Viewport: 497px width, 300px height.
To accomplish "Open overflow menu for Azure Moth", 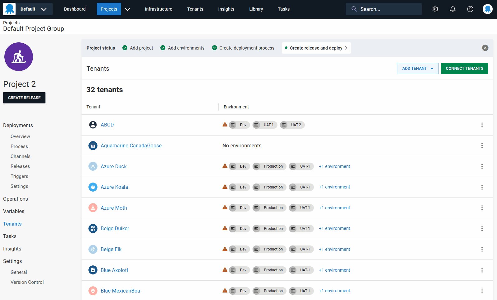I will pyautogui.click(x=482, y=208).
